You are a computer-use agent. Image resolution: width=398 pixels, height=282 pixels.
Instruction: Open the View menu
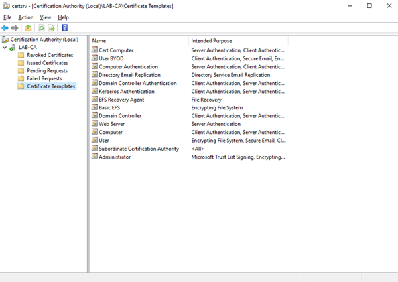coord(45,17)
